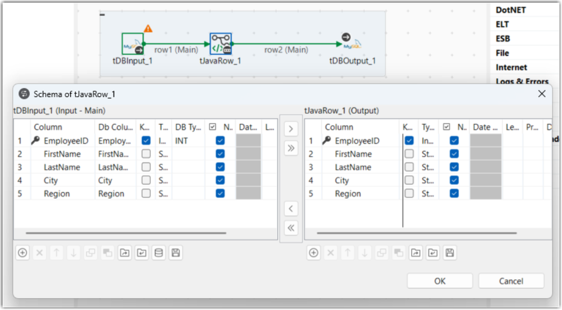Move column down in output schema toolbar
Image resolution: width=562 pixels, height=310 pixels.
pyautogui.click(x=365, y=253)
